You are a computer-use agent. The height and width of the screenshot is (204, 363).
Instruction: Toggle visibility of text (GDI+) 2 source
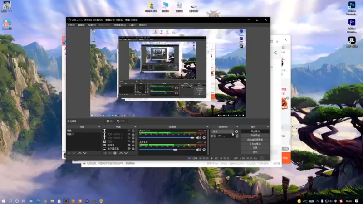[129, 138]
